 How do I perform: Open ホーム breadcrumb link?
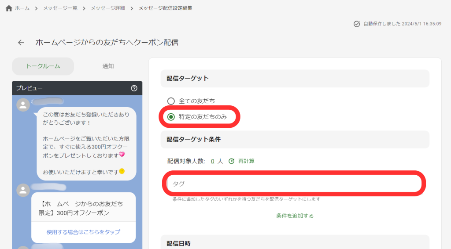[22, 8]
